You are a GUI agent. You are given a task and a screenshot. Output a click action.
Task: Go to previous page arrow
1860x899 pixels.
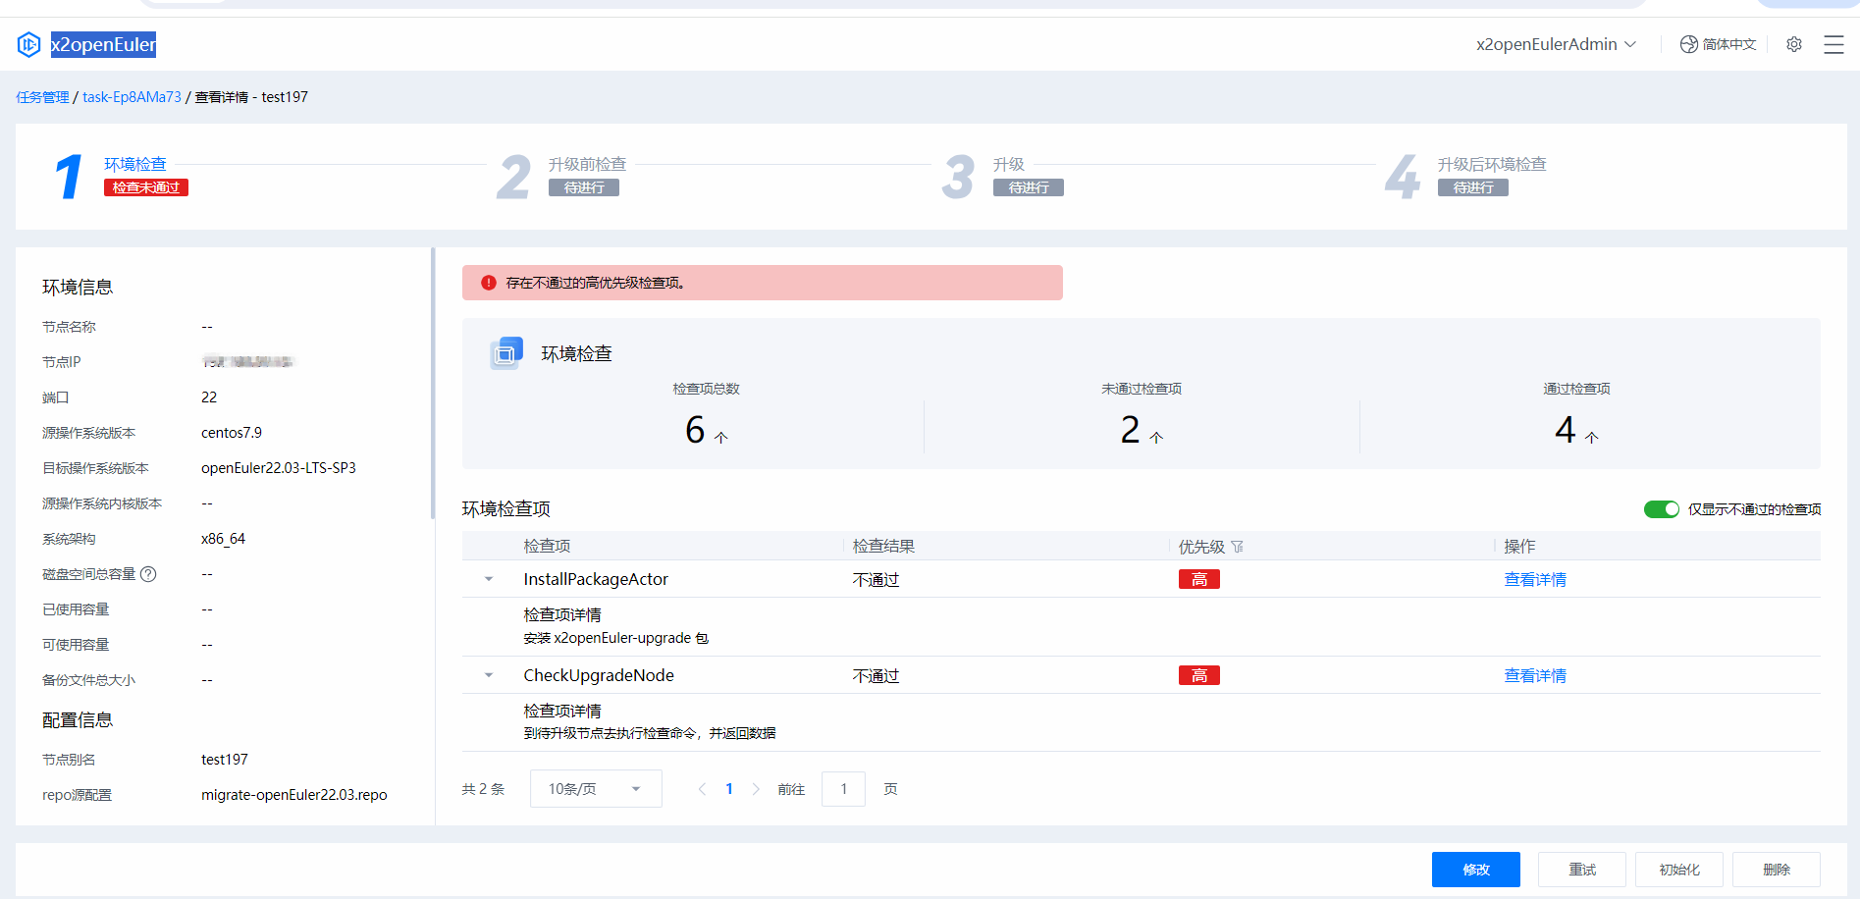pos(702,789)
